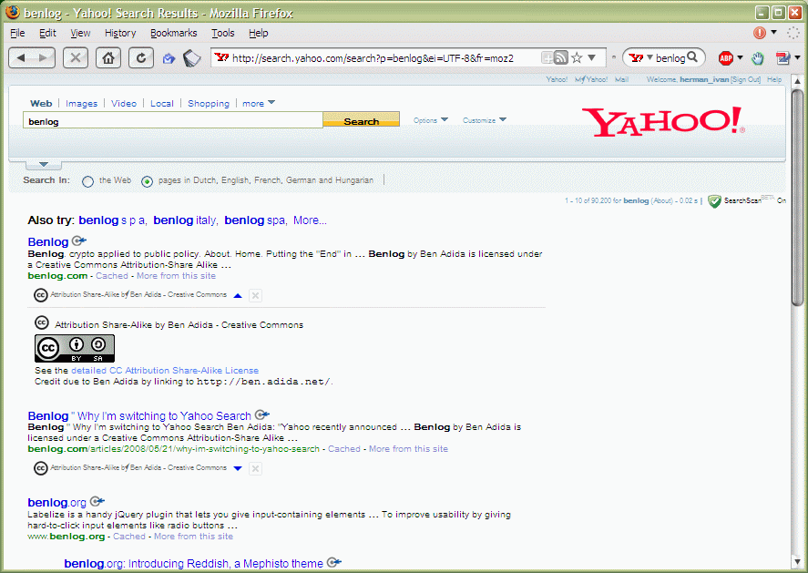Click the yellow Search button
This screenshot has height=573, width=808.
point(361,120)
